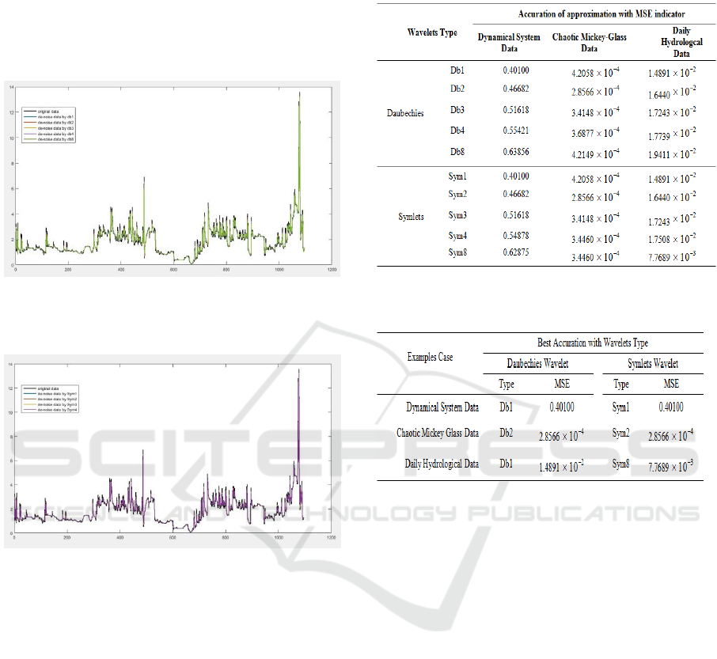Select the Db8 row label
The width and height of the screenshot is (717, 659).
click(457, 152)
